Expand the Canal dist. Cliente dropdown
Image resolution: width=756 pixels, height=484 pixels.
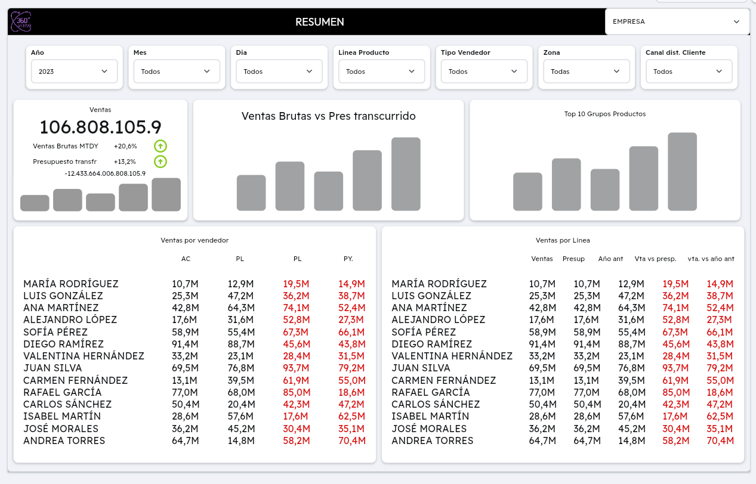[x=689, y=72]
